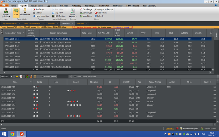
Task: Open the Opponents ribbon tab
Action: [51, 6]
